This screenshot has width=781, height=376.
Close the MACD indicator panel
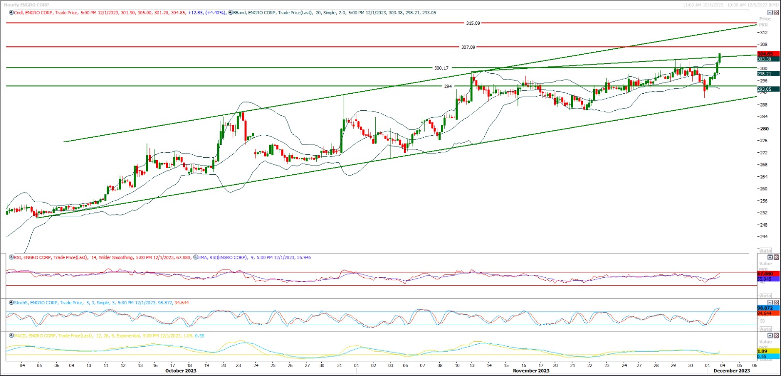point(776,336)
